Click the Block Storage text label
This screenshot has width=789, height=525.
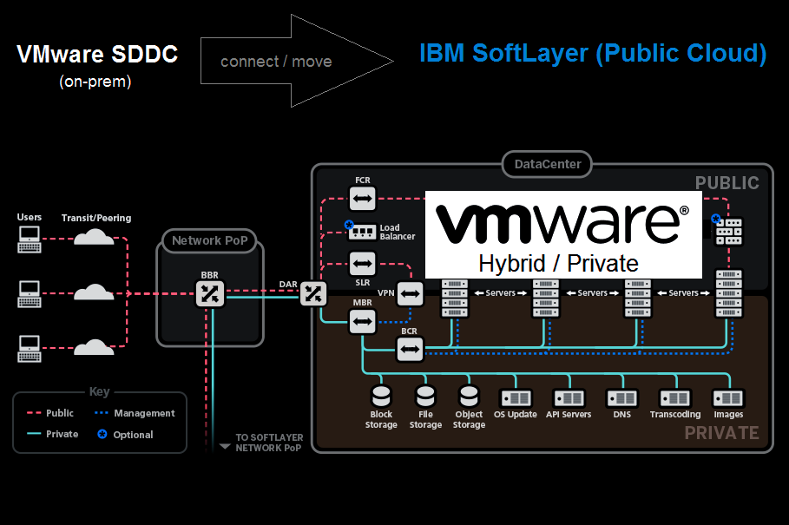tap(381, 419)
